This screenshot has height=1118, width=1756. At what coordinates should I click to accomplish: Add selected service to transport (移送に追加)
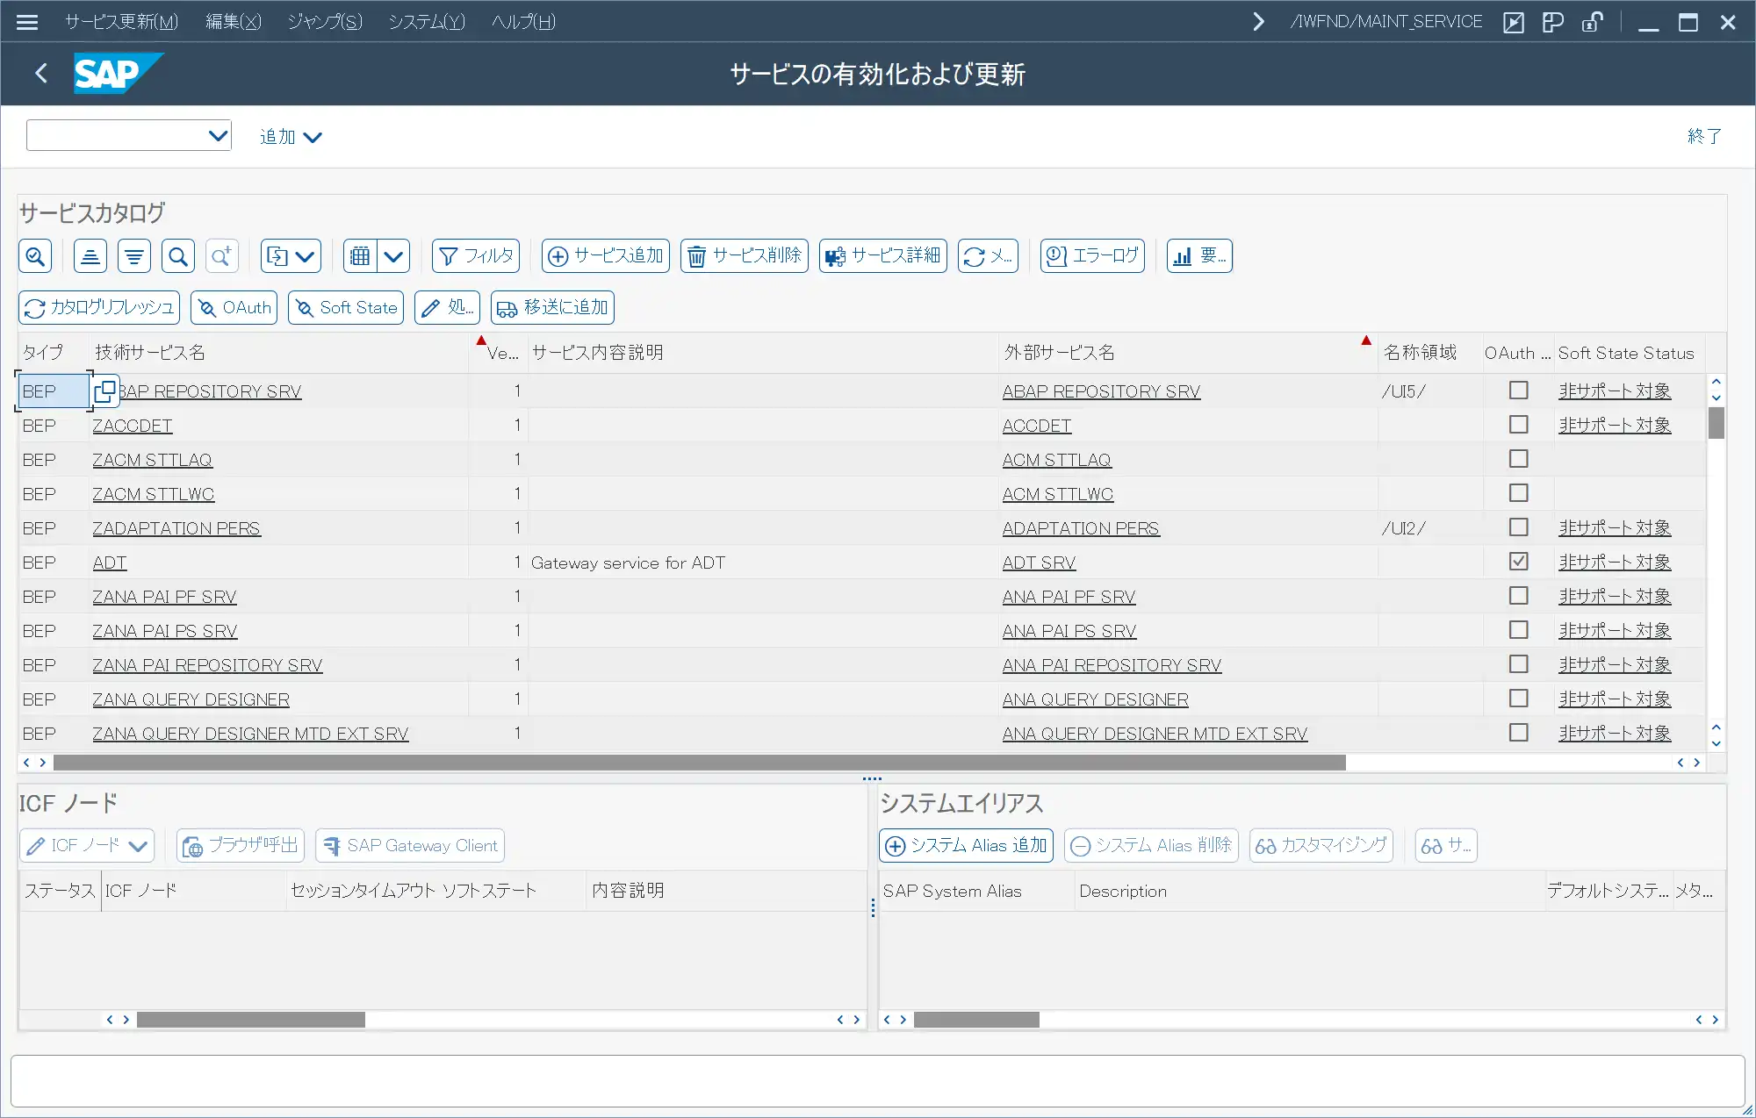[x=551, y=307]
